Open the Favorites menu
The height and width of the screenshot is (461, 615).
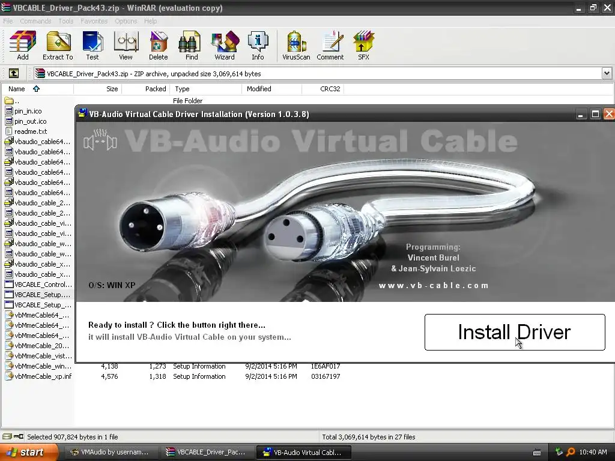pyautogui.click(x=94, y=21)
